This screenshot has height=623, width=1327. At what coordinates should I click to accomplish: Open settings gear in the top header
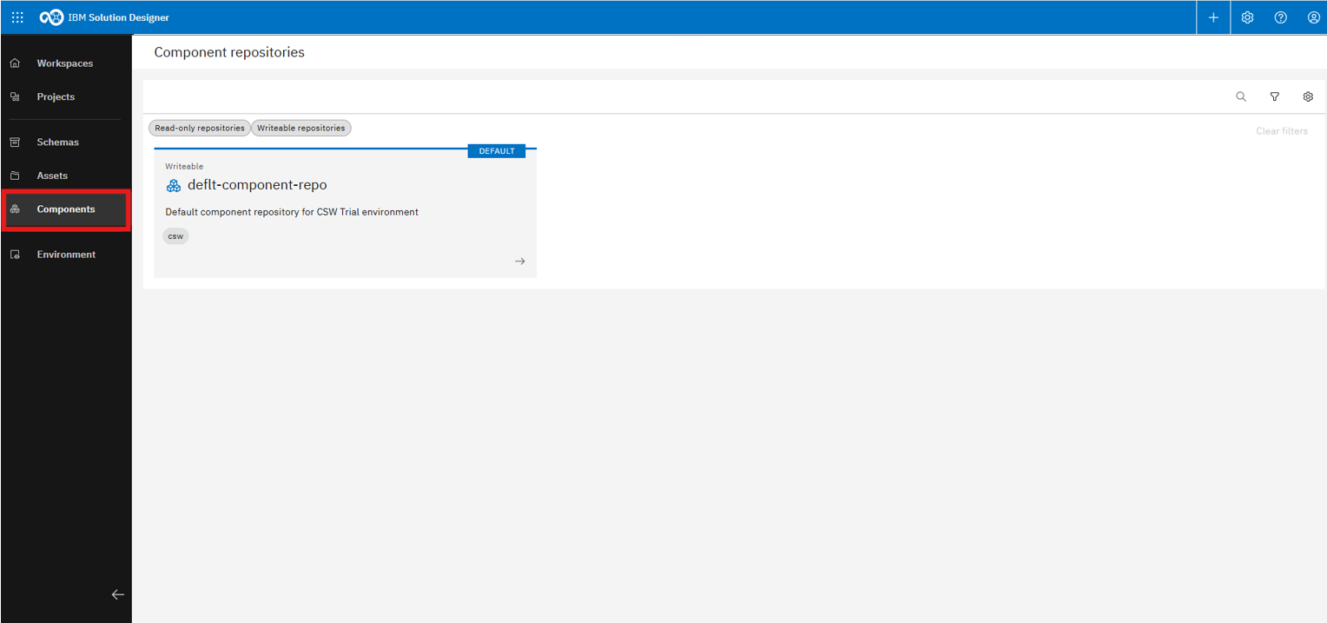click(x=1247, y=17)
